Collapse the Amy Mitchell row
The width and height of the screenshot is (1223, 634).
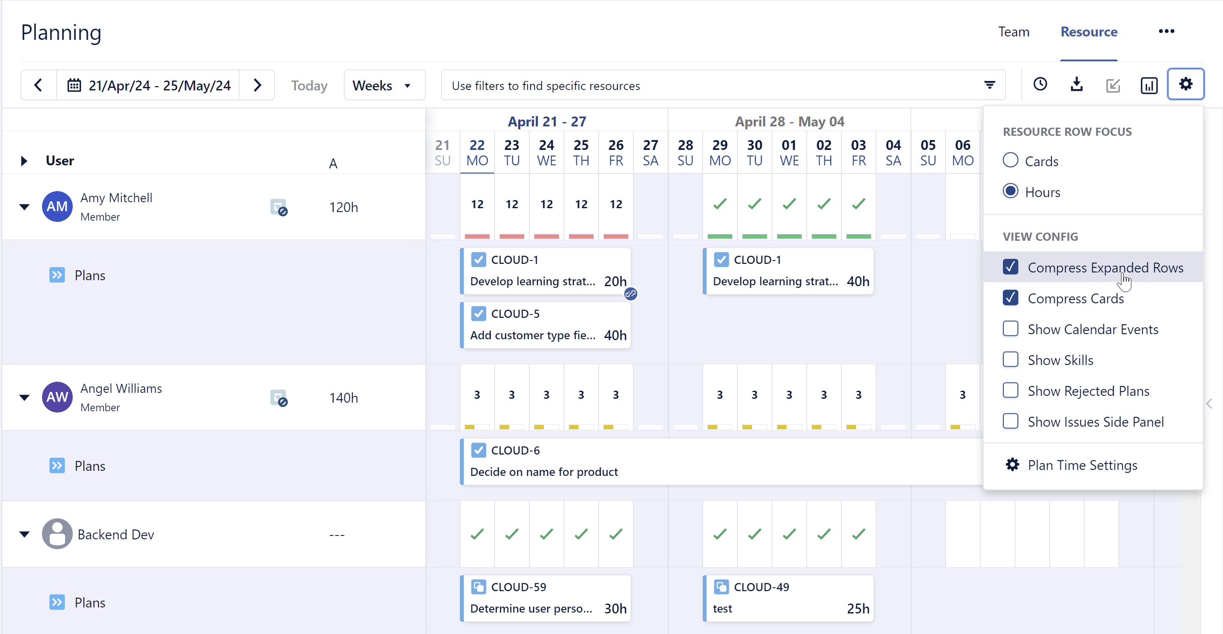coord(24,207)
